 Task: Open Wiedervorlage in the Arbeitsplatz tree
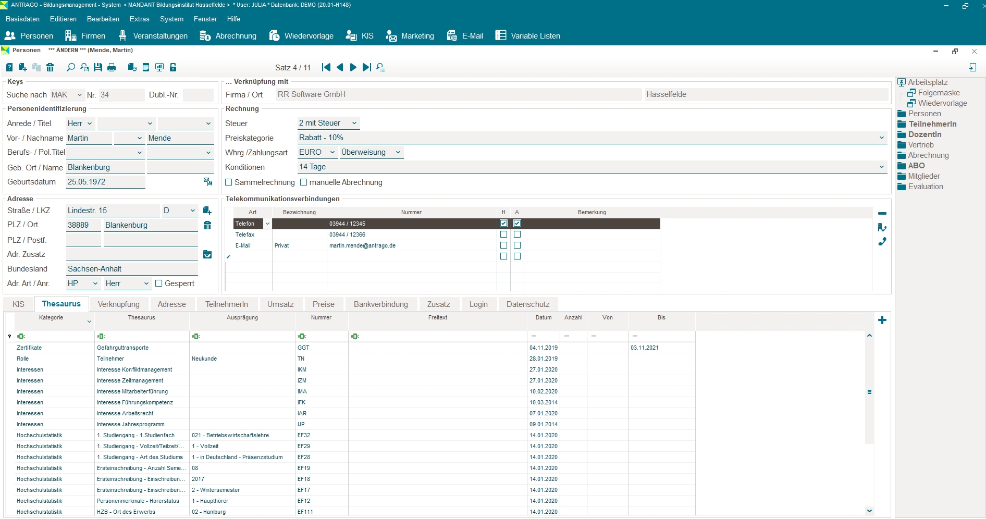(x=942, y=103)
